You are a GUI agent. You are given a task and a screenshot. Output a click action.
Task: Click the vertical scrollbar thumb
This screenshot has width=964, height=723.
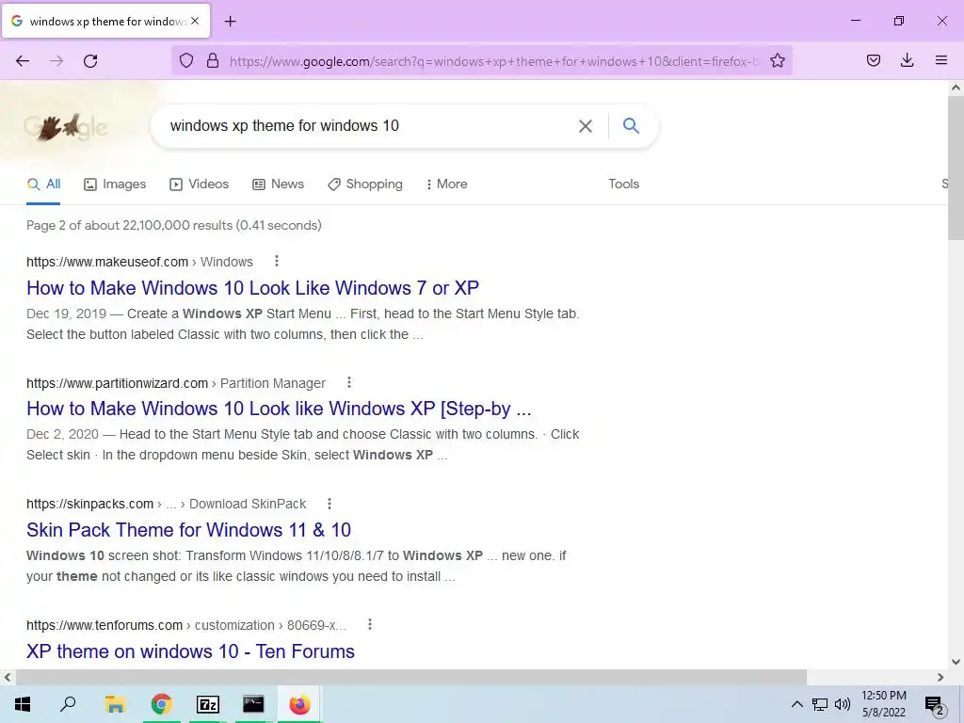[956, 168]
